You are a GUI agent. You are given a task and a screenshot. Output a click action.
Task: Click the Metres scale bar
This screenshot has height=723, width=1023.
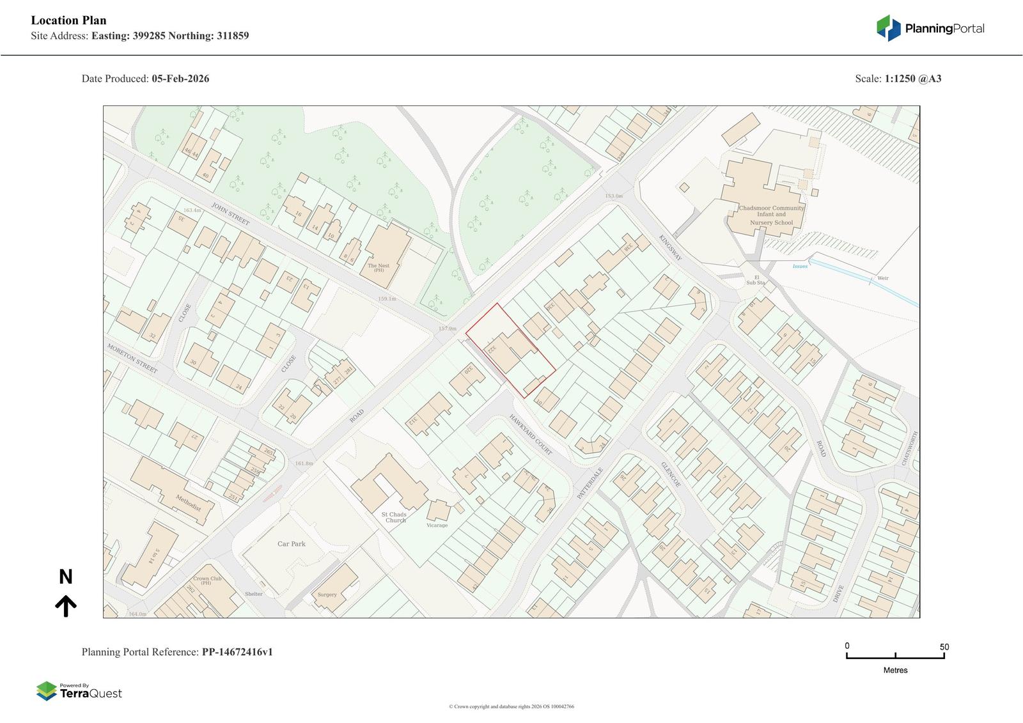pos(895,655)
